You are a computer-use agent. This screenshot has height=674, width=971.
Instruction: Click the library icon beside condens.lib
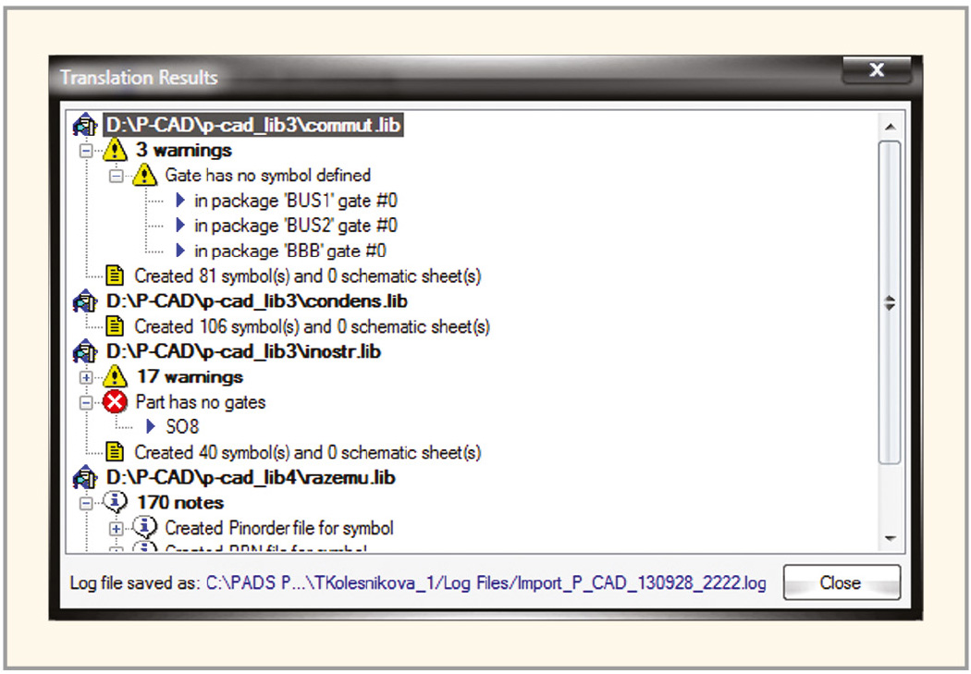(x=85, y=301)
